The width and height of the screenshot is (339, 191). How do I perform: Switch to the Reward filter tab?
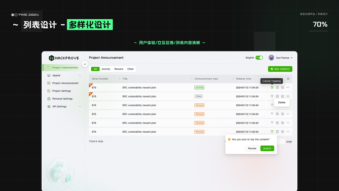click(119, 69)
